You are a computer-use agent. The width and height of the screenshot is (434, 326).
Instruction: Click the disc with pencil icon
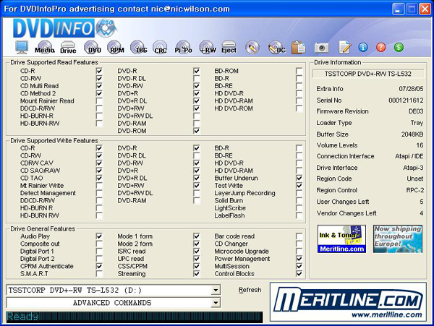(x=252, y=47)
